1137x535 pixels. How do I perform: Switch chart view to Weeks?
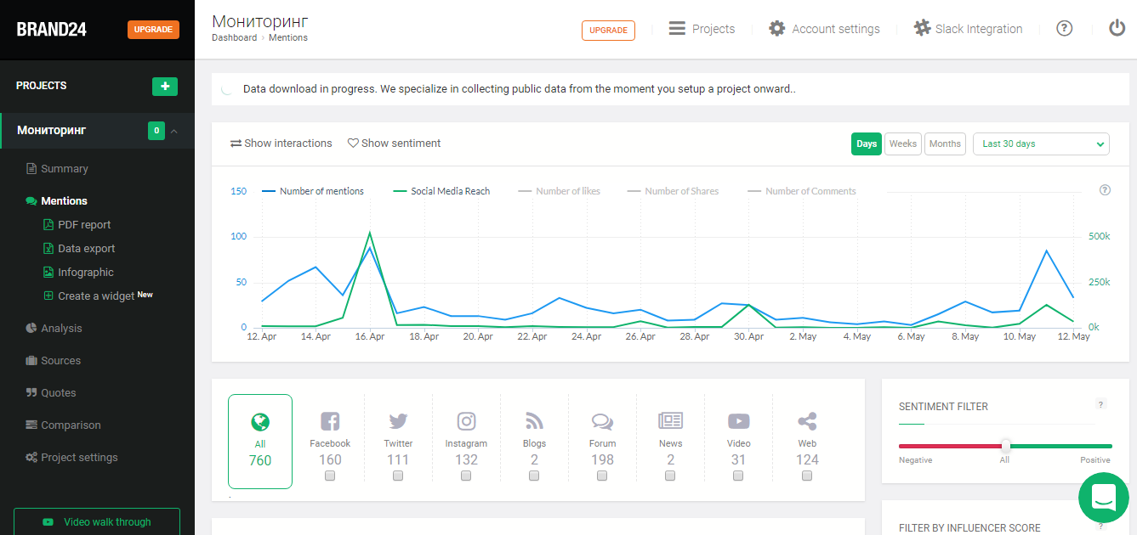point(902,144)
